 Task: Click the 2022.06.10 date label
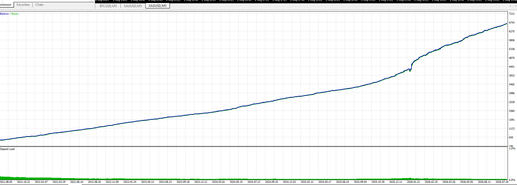coord(77,182)
